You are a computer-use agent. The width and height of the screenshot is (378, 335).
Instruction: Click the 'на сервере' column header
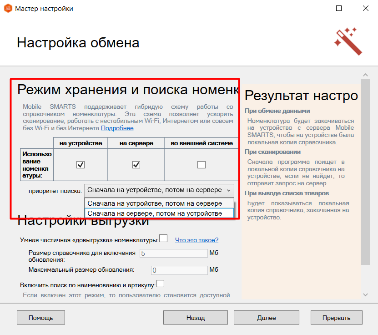tap(136, 143)
